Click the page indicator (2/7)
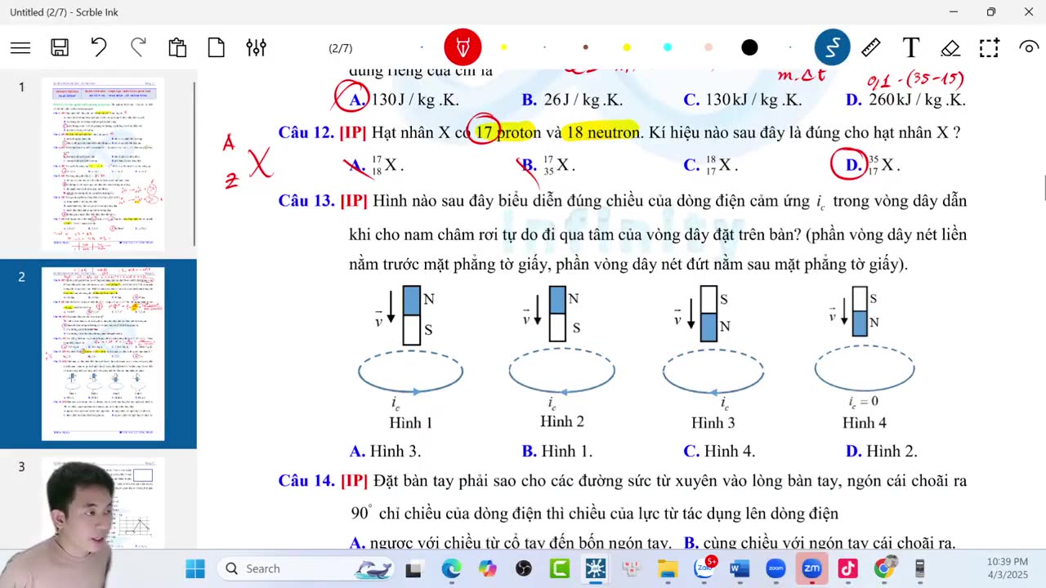The height and width of the screenshot is (588, 1046). click(341, 48)
